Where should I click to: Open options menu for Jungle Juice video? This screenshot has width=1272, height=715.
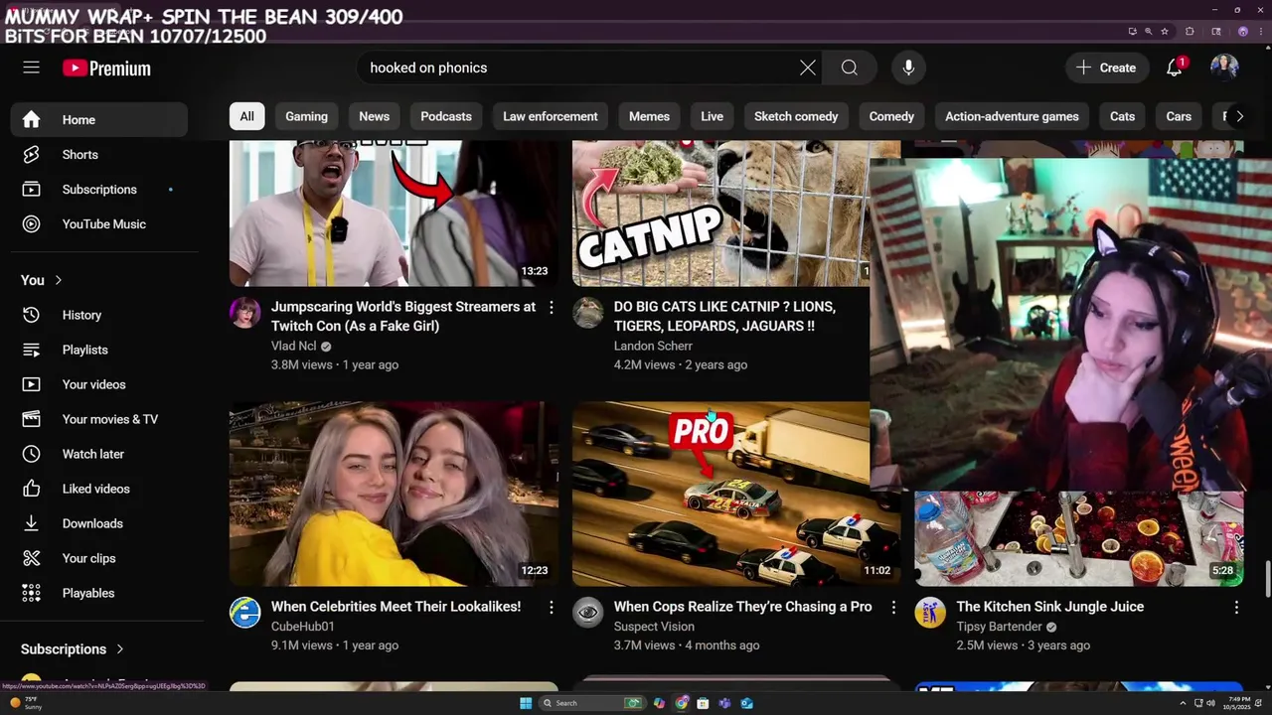coord(1236,607)
